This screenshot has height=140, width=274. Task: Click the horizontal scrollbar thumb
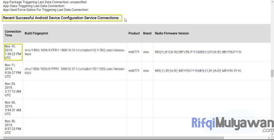tap(113, 138)
